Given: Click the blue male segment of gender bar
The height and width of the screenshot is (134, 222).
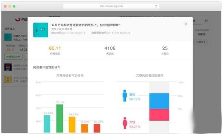Looking at the screenshot, I should pyautogui.click(x=159, y=101).
